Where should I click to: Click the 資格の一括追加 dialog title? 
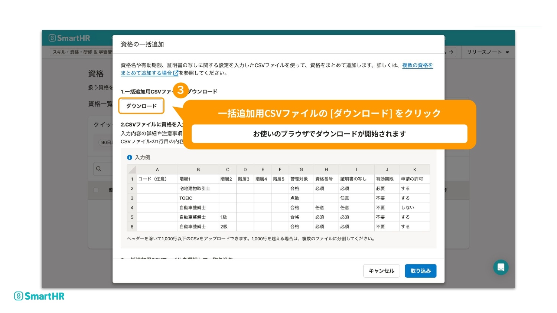point(142,44)
